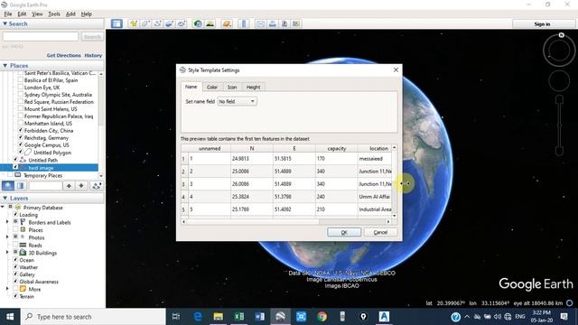
Task: Click the Add Polygon toolbar icon
Action: pos(145,23)
